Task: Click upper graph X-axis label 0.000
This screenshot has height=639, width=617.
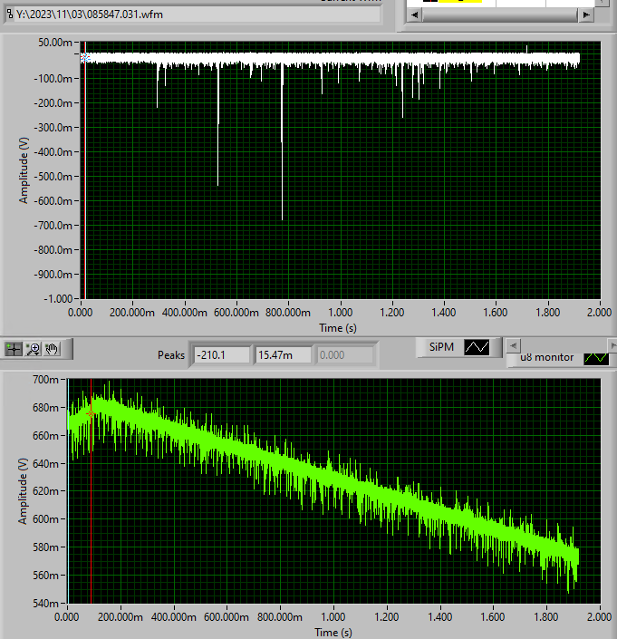Action: [x=80, y=313]
